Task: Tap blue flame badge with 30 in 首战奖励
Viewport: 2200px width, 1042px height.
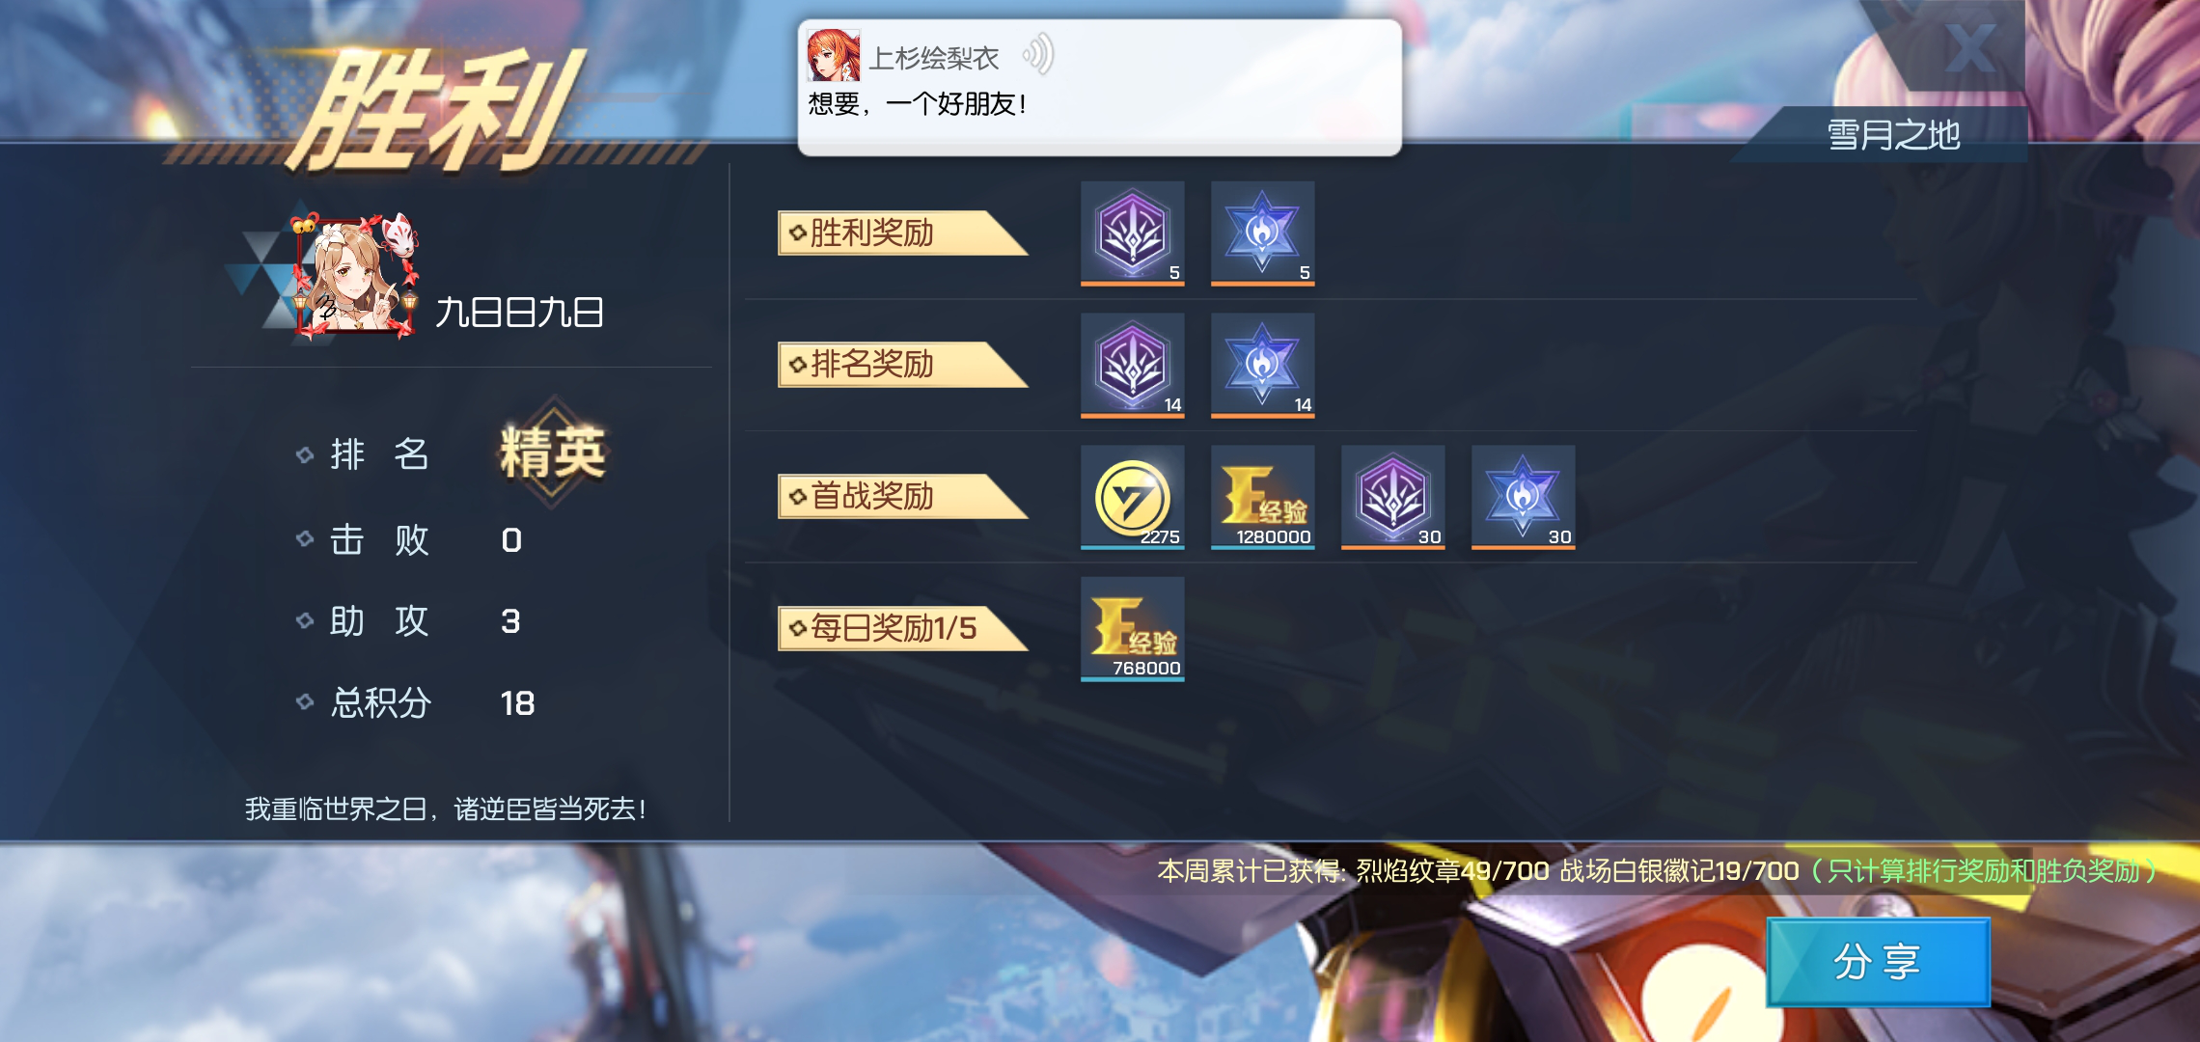Action: point(1523,496)
